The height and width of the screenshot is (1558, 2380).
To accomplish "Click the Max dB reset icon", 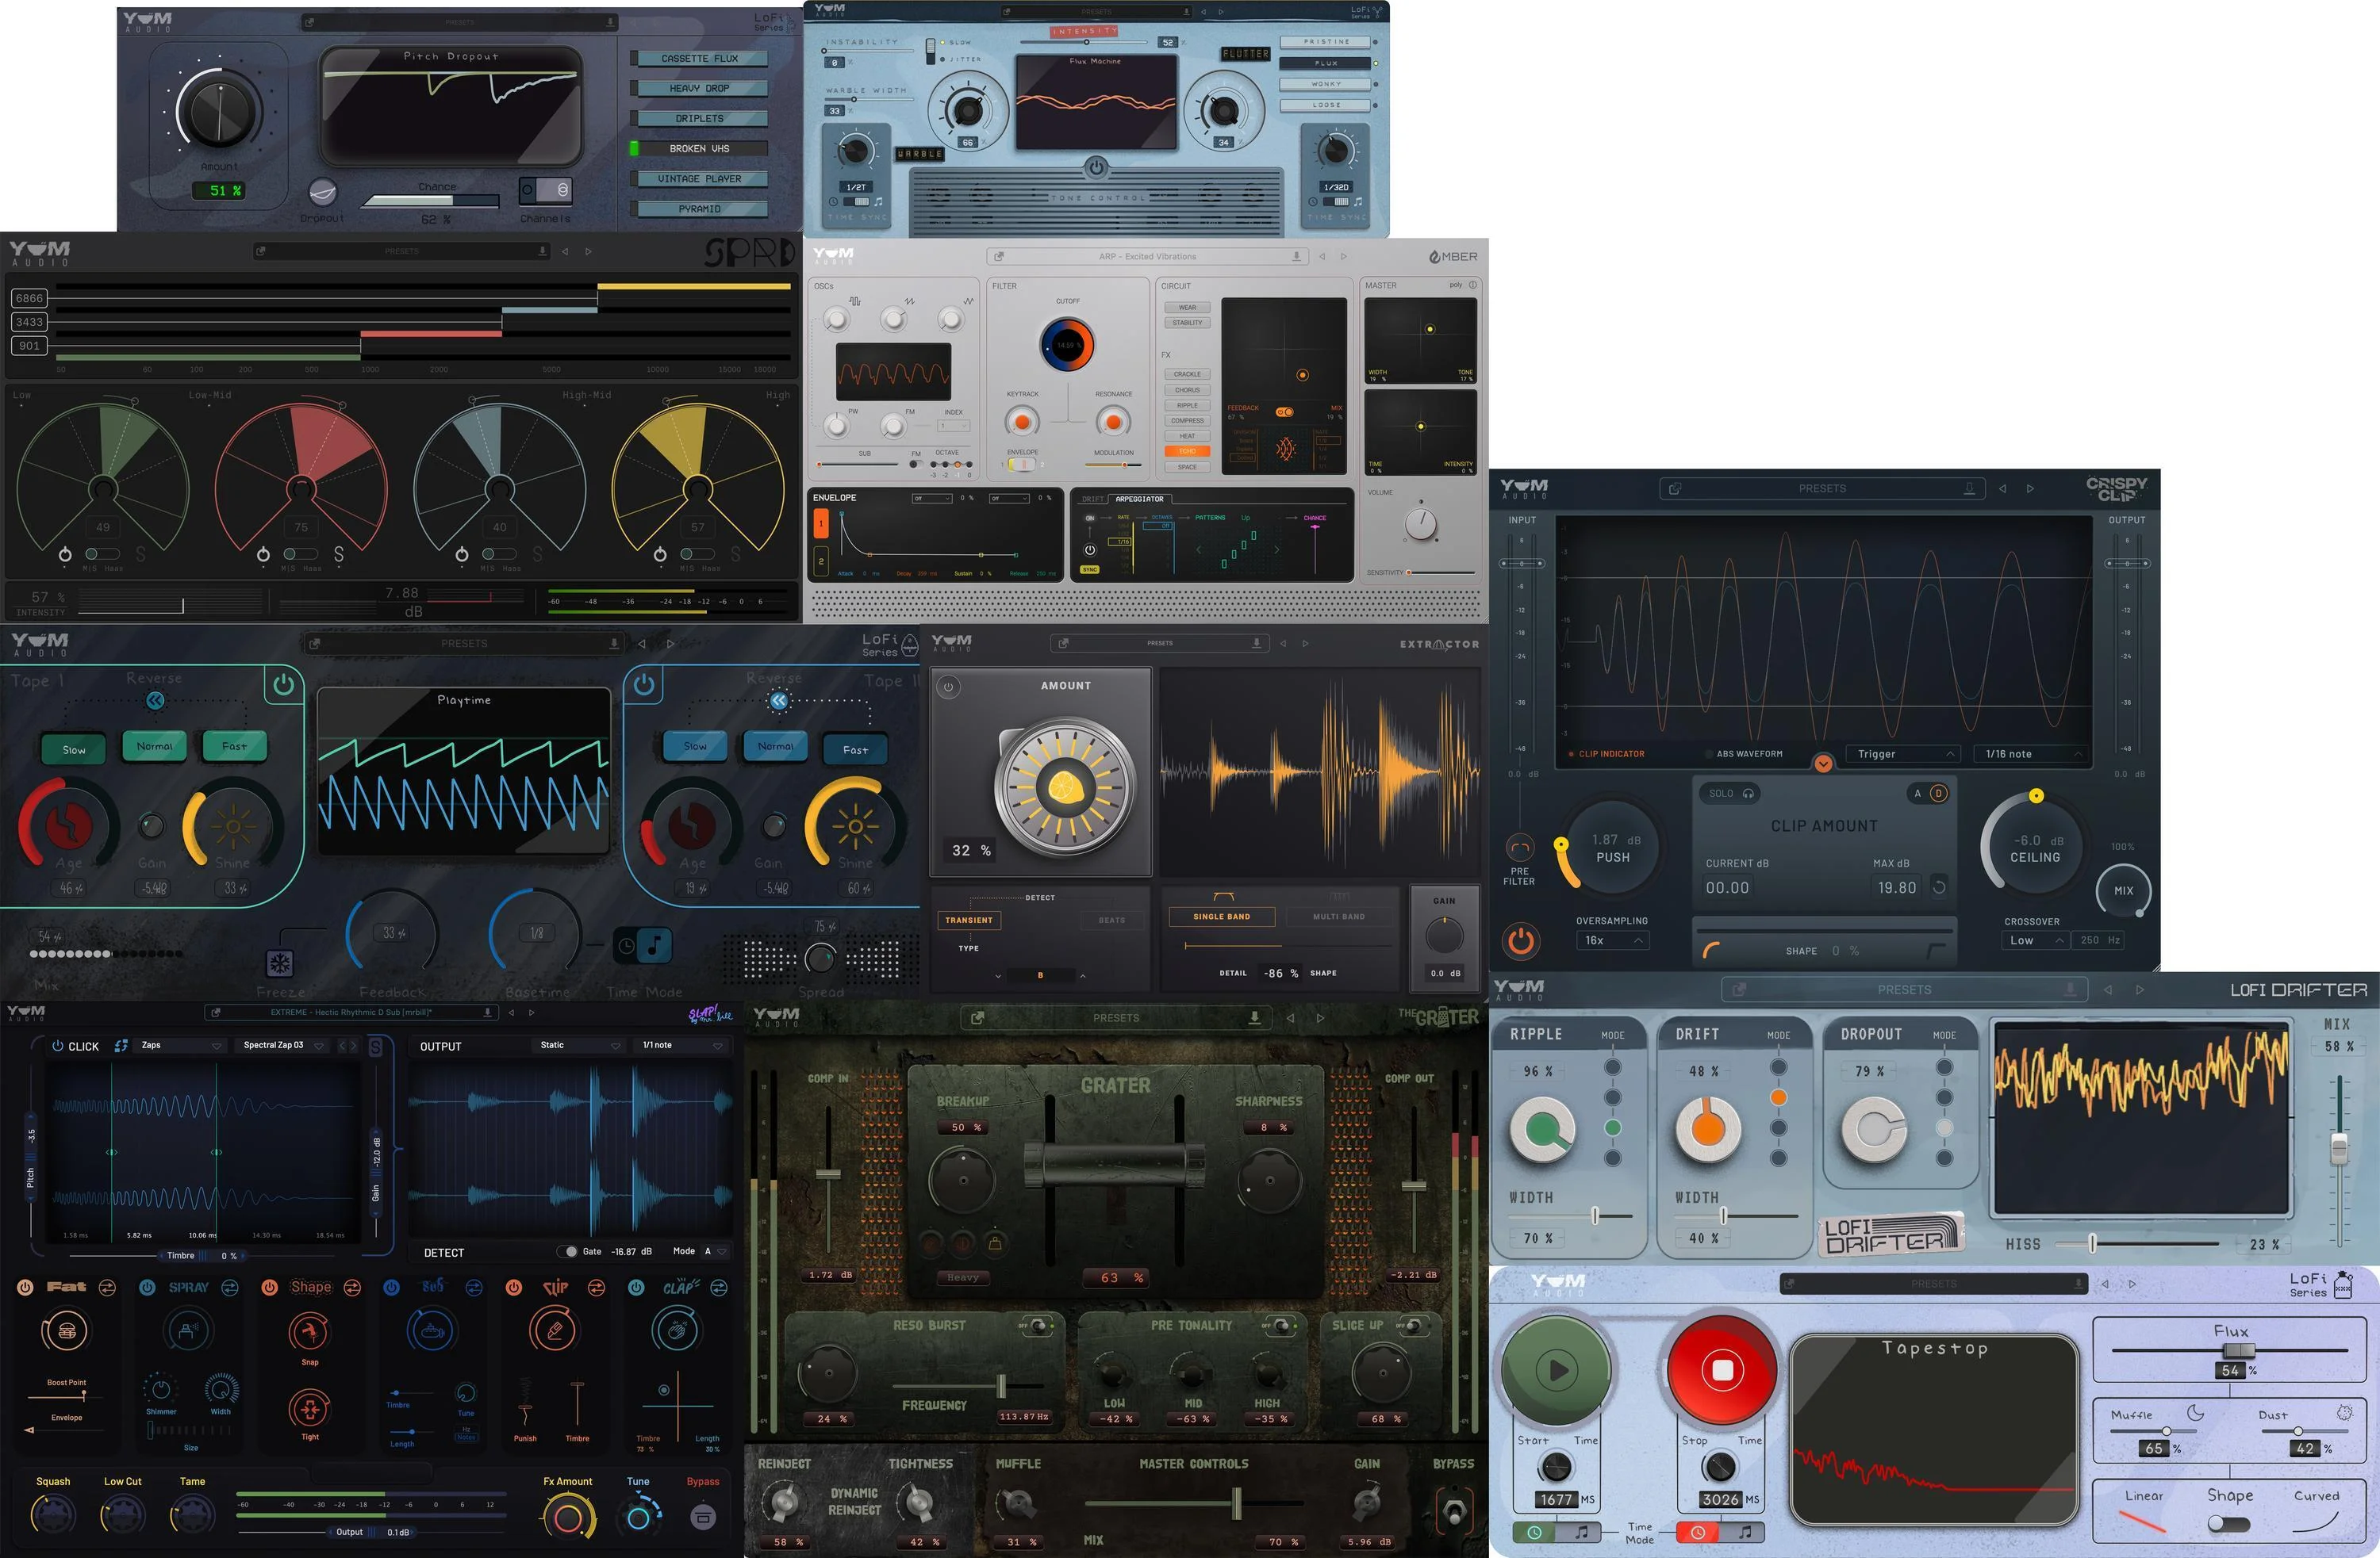I will 1939,886.
